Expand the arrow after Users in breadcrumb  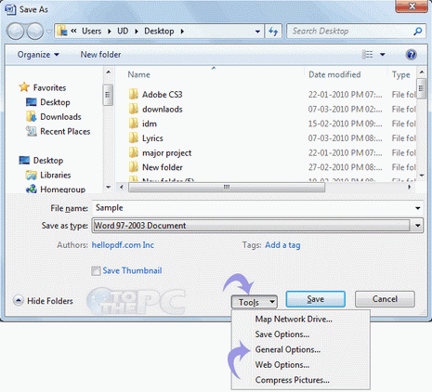[110, 32]
